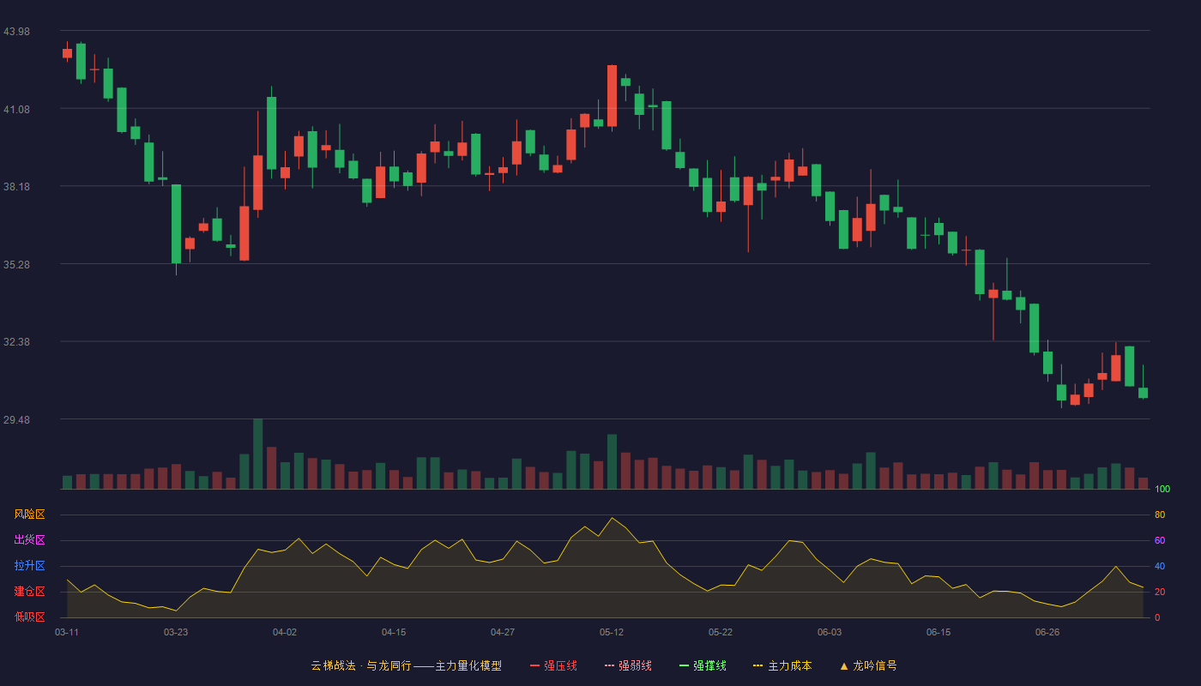Click the purple 60 indicator axis value
The height and width of the screenshot is (686, 1201).
pyautogui.click(x=1160, y=540)
